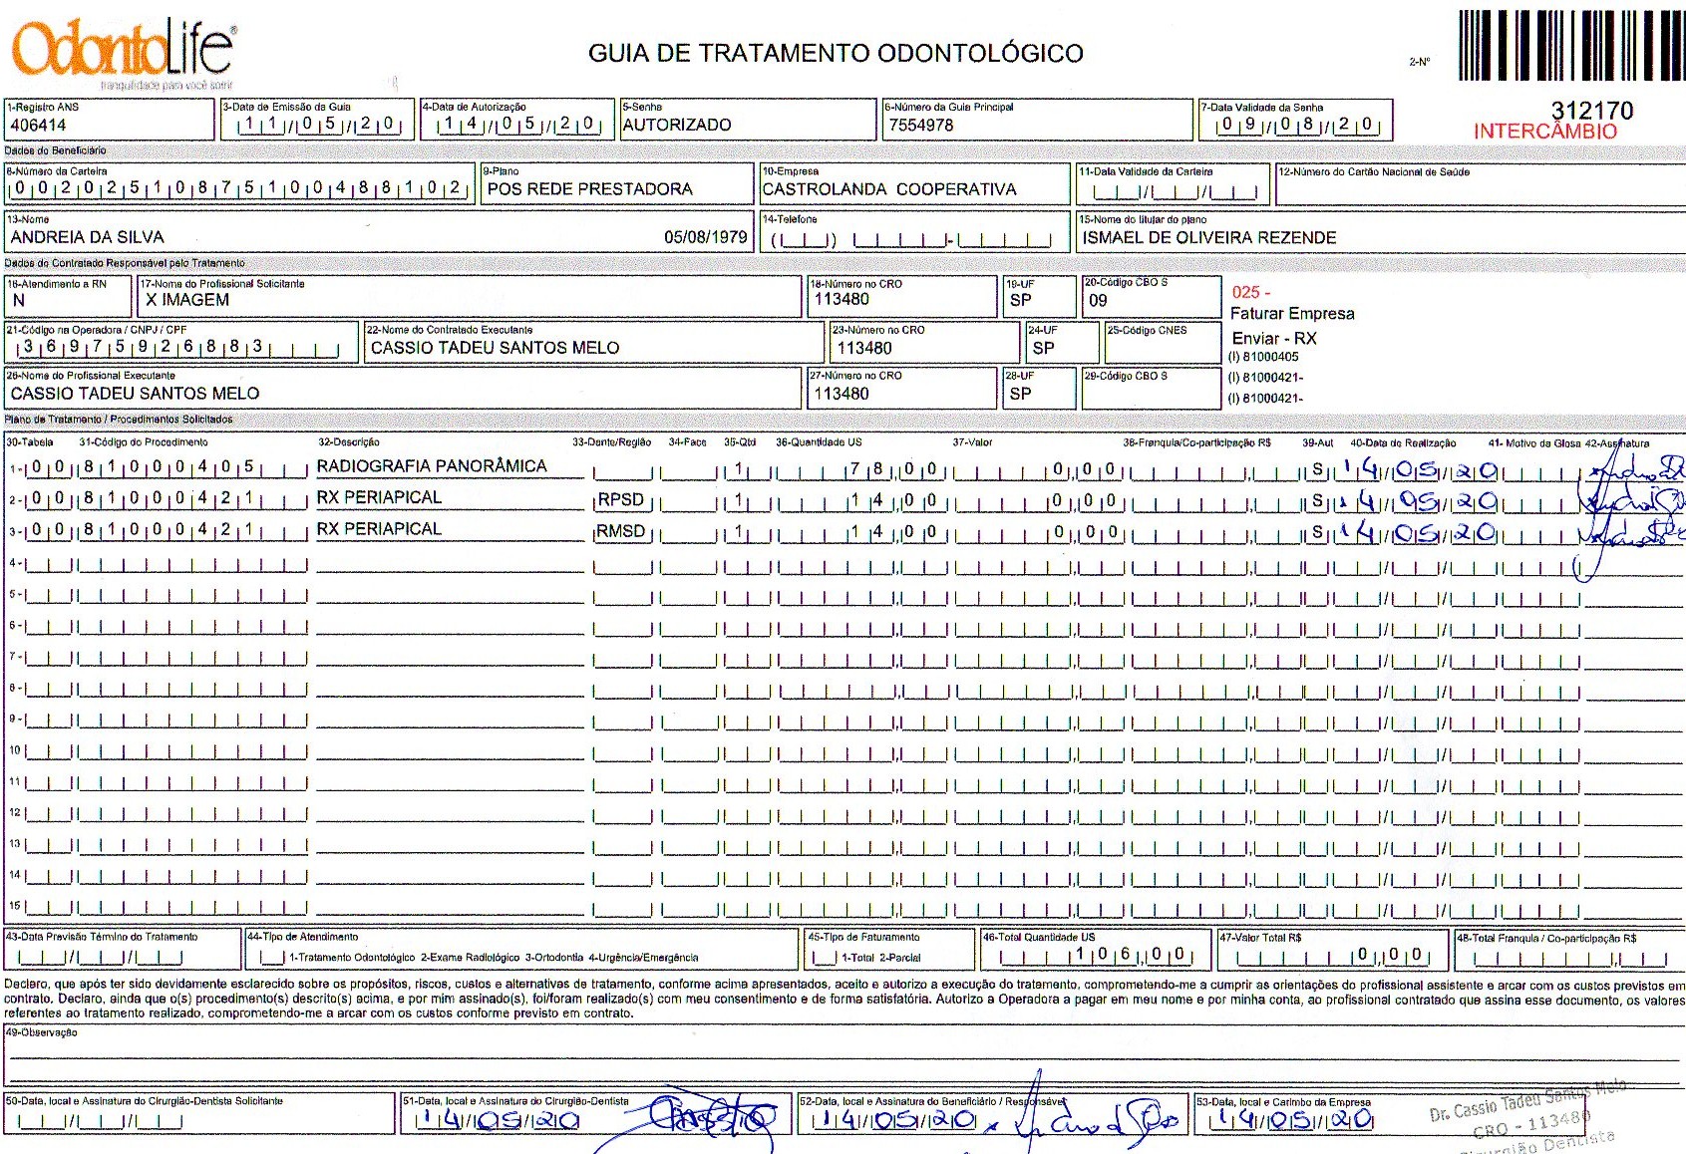Click the guide number 312170
Image resolution: width=1686 pixels, height=1154 pixels.
point(1591,110)
